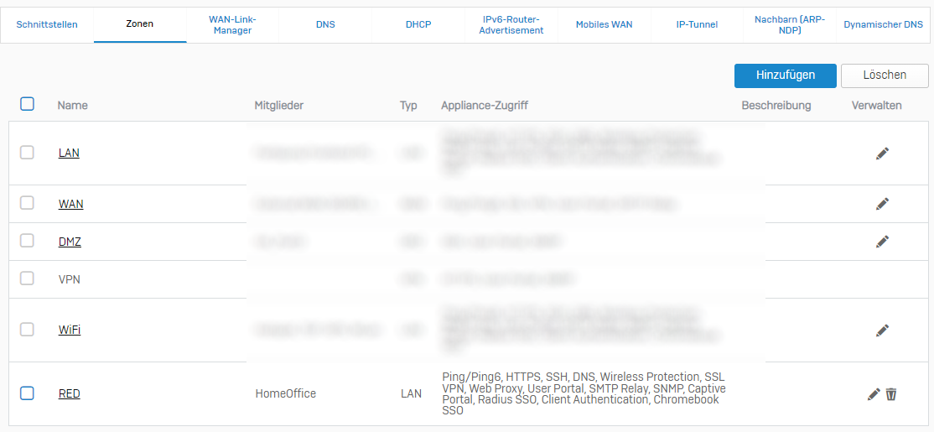Open the DMZ zone link

(70, 242)
